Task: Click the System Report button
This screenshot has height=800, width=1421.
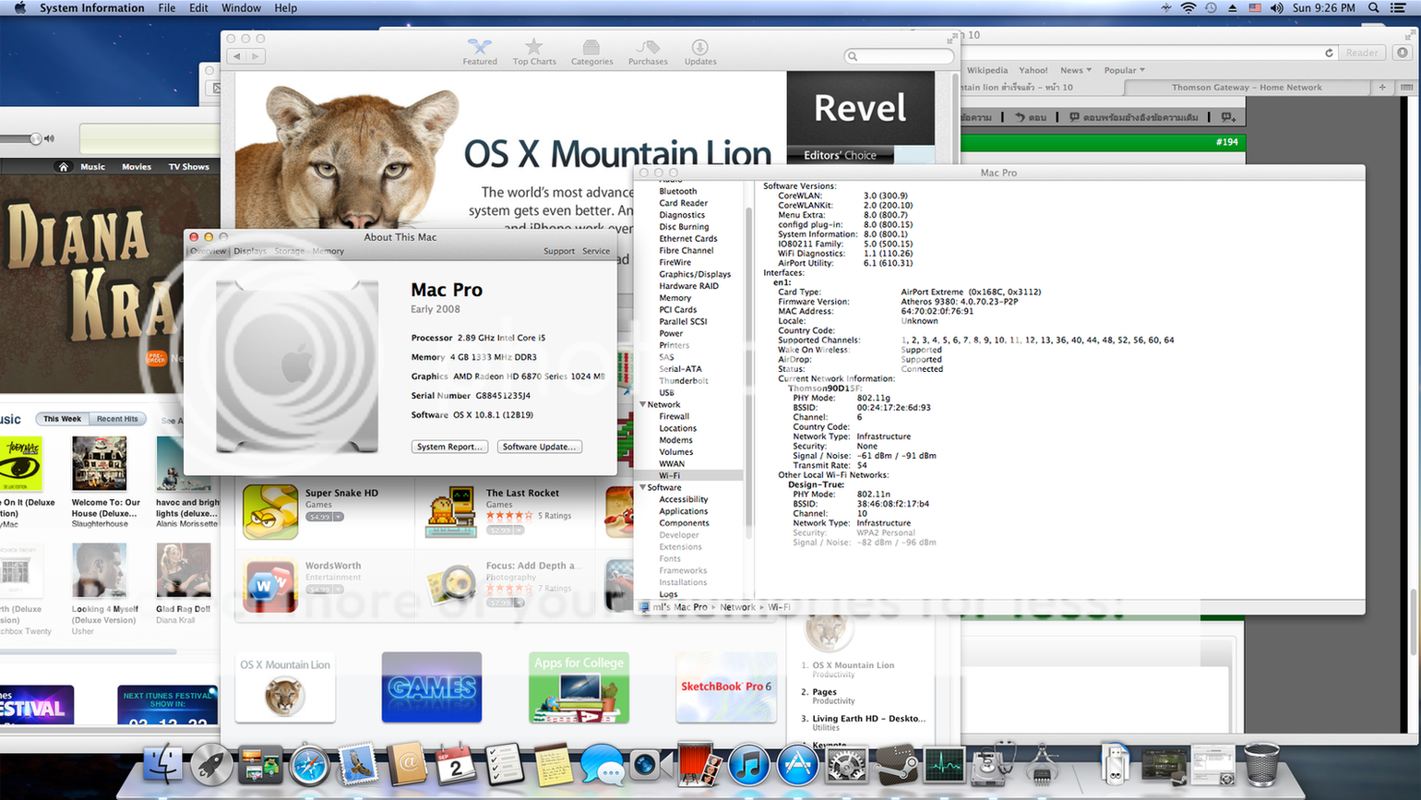Action: click(x=448, y=447)
